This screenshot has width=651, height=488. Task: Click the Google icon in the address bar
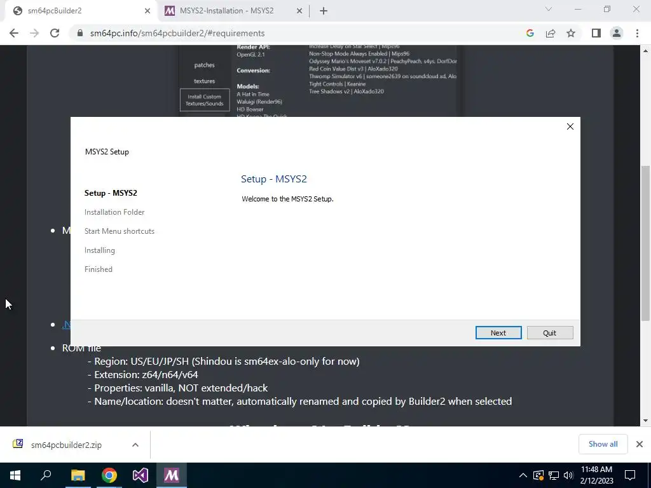click(530, 33)
